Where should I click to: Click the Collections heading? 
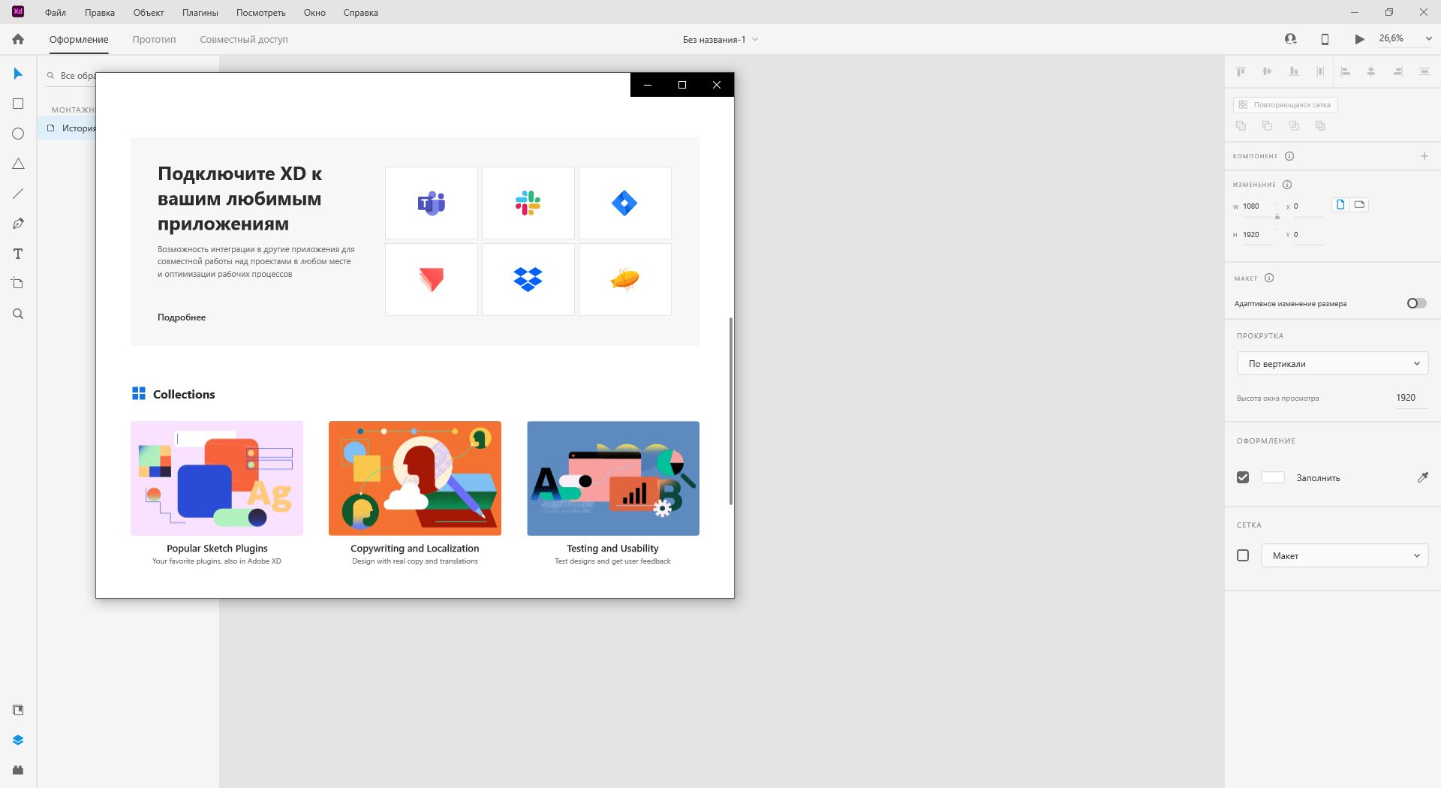pyautogui.click(x=184, y=394)
